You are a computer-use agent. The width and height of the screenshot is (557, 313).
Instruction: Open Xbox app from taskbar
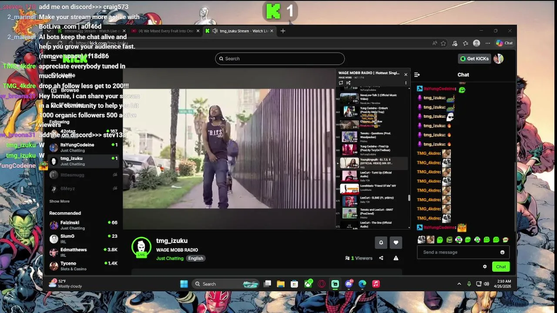308,284
